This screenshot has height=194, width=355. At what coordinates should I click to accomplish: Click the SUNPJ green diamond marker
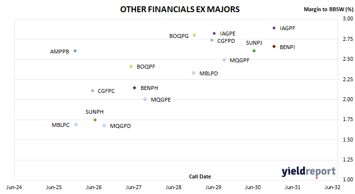254,51
